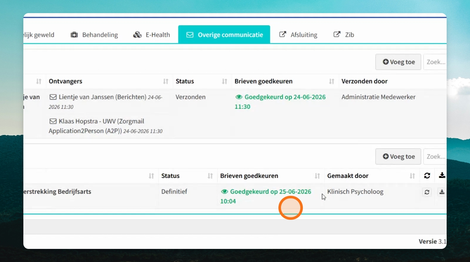The width and height of the screenshot is (470, 262).
Task: Click the Behandeling medkit icon
Action: pos(74,35)
